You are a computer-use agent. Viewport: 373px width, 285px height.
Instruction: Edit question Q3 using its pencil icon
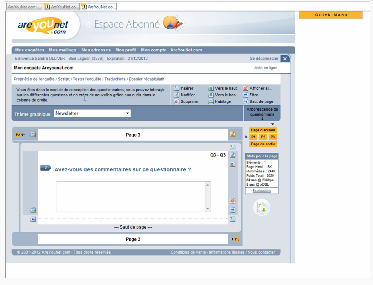(x=233, y=156)
